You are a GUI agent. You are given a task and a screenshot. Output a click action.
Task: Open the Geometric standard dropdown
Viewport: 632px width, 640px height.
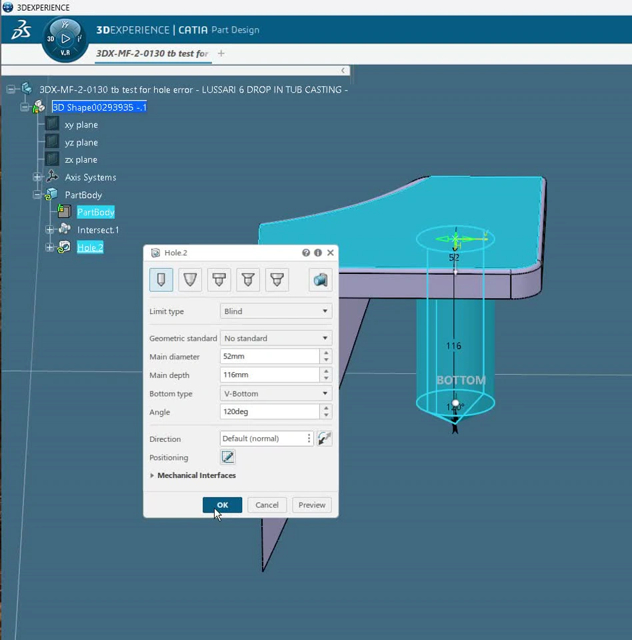coord(275,339)
